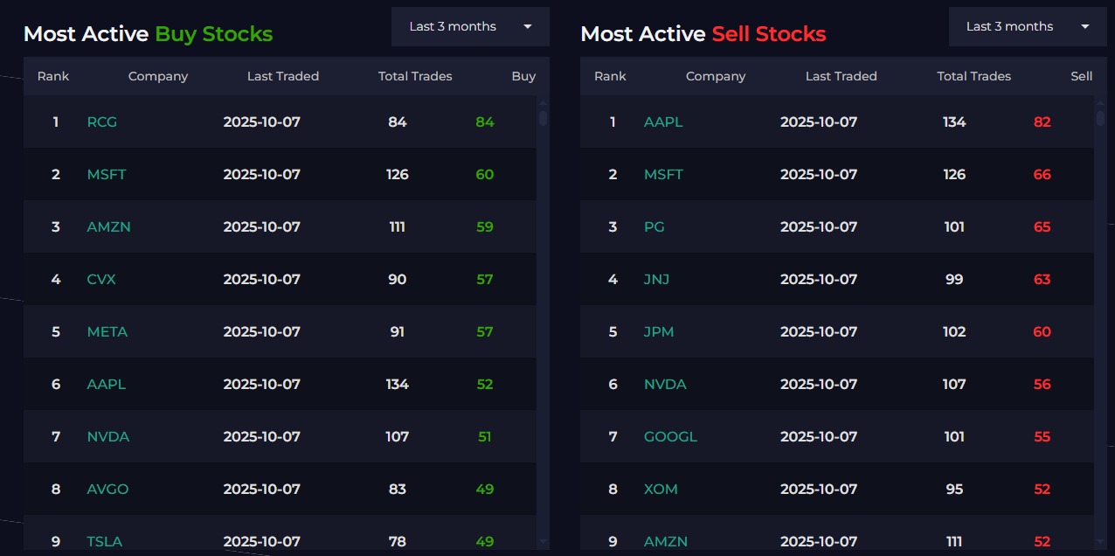Click JNJ total trades value 99
This screenshot has width=1115, height=556.
pos(954,279)
